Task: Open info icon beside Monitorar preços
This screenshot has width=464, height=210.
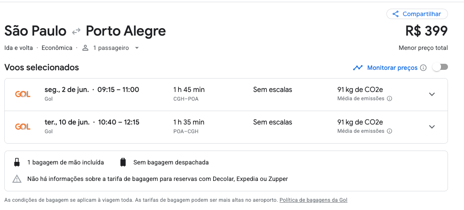Action: click(423, 68)
